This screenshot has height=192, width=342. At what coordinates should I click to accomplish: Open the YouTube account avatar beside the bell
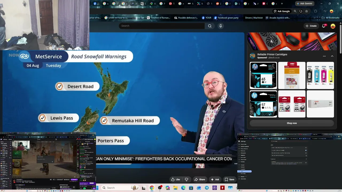(333, 26)
